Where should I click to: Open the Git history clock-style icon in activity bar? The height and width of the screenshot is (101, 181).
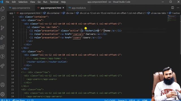coord(3,56)
